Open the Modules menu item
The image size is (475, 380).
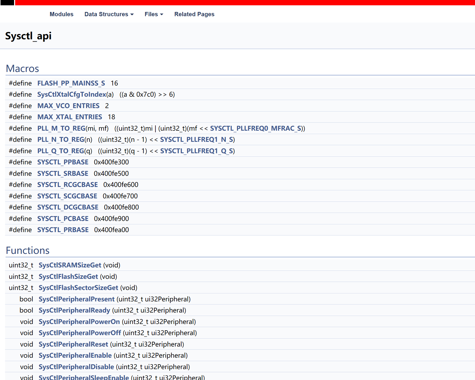[61, 14]
